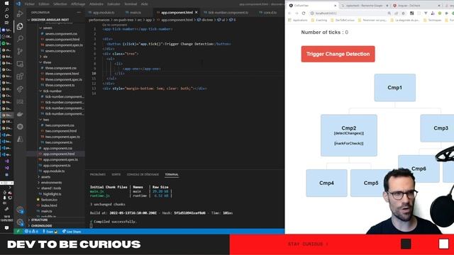Switch to Angular DevTools browser tab

click(416, 6)
